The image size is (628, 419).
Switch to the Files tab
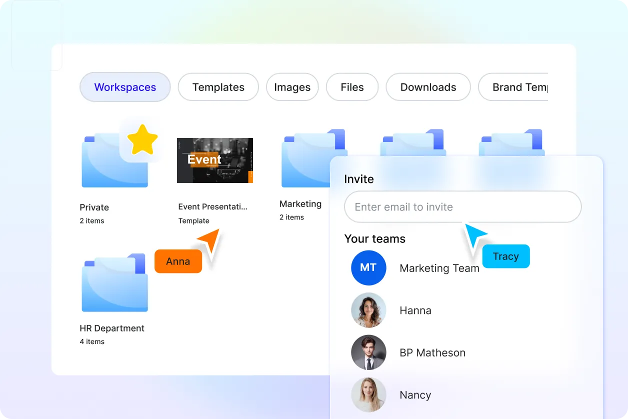tap(352, 87)
